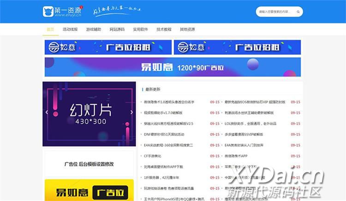This screenshot has width=346, height=201.
Task: Click the 最新更新 section heading
Action: tap(153, 89)
